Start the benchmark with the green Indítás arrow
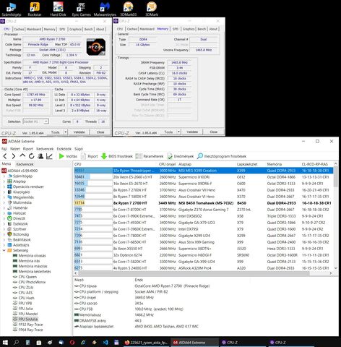Image resolution: width=341 pixels, height=347 pixels. [68, 156]
